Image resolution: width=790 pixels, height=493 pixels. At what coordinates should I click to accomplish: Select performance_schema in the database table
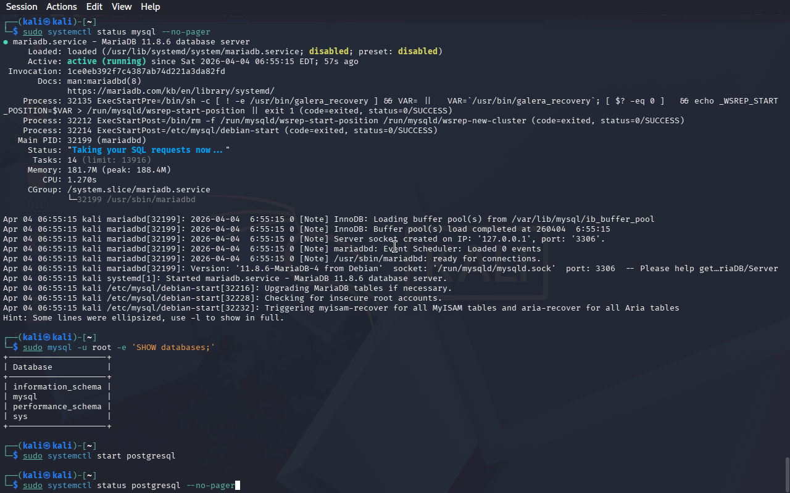57,407
